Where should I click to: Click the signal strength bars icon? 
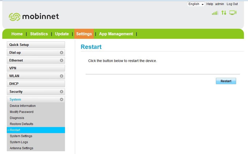[215, 13]
